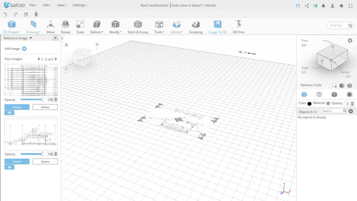Click the SelfCAD logo
Image resolution: width=357 pixels, height=201 pixels.
[x=14, y=5]
